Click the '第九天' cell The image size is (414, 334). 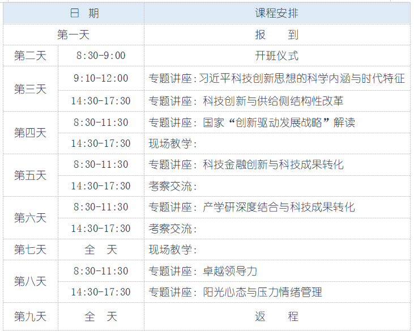click(31, 316)
